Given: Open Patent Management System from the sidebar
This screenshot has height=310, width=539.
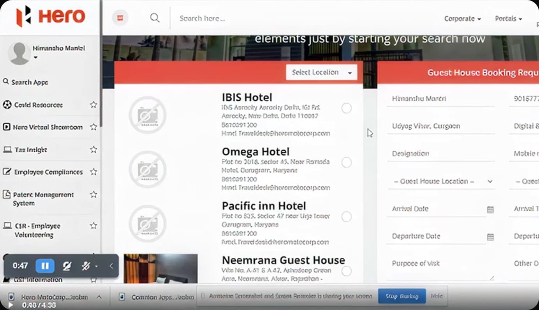Looking at the screenshot, I should 43,199.
